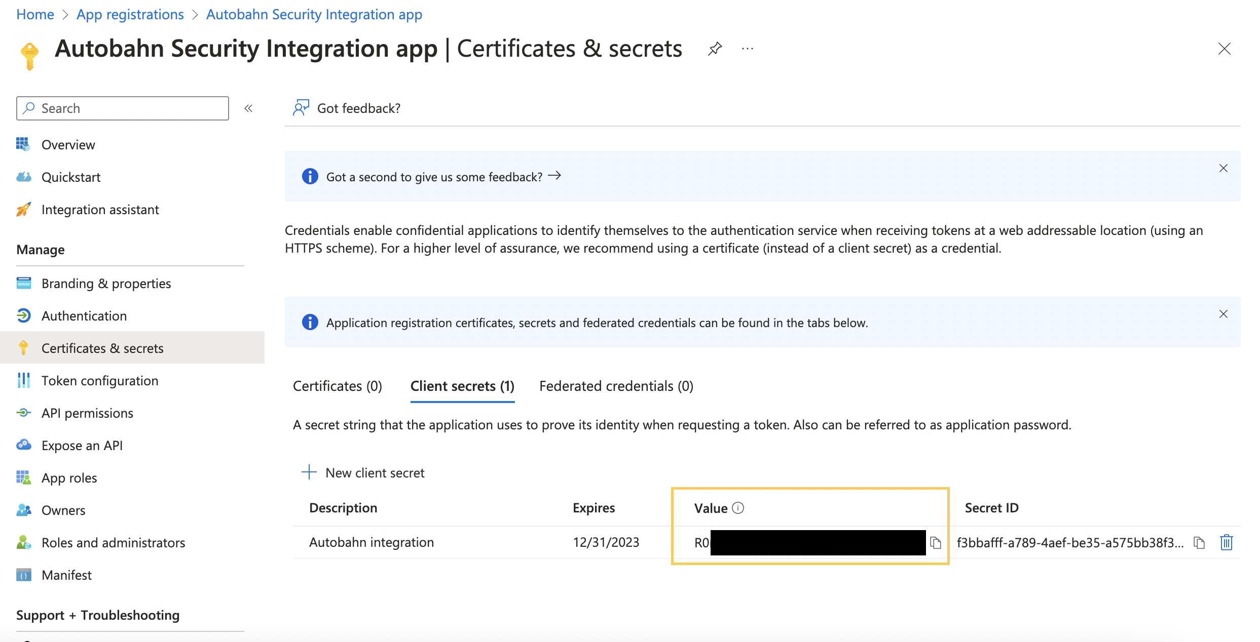Image resolution: width=1260 pixels, height=642 pixels.
Task: Click the Description column header
Action: point(343,508)
